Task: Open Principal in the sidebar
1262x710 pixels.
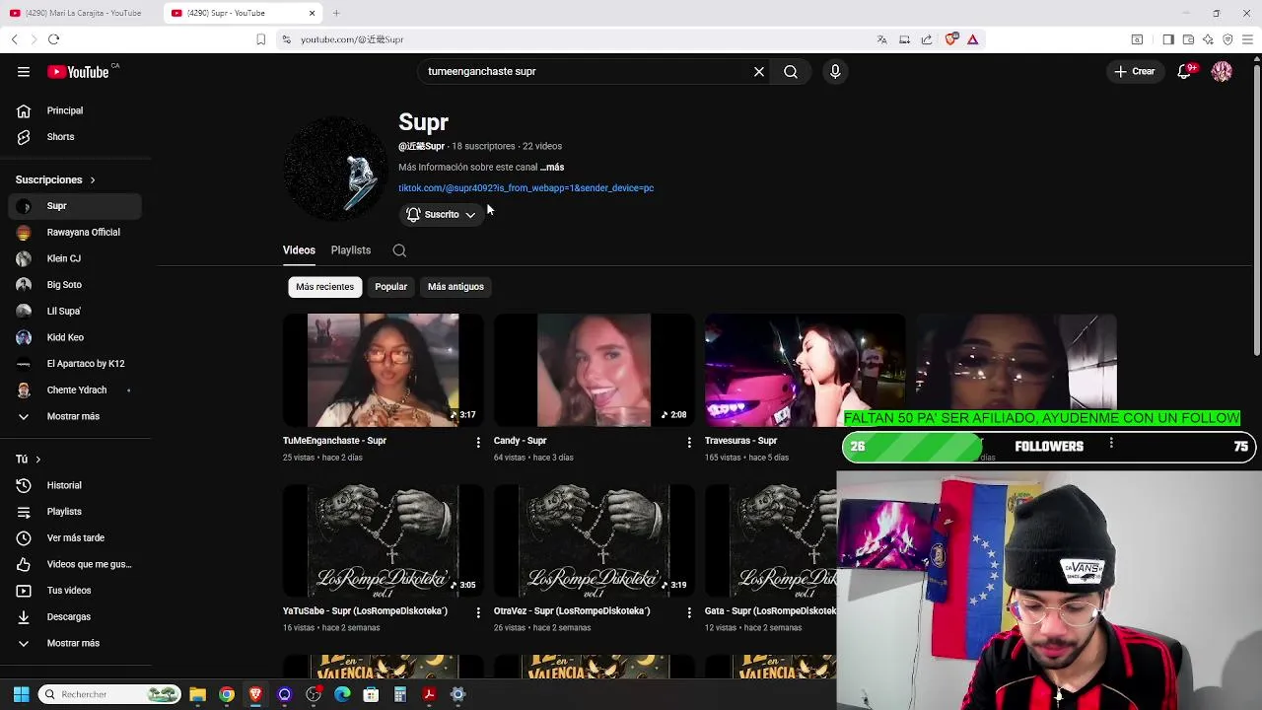Action: [x=75, y=110]
